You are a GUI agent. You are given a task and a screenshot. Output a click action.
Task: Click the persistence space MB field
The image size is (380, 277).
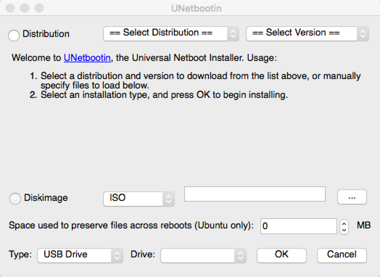pyautogui.click(x=298, y=226)
